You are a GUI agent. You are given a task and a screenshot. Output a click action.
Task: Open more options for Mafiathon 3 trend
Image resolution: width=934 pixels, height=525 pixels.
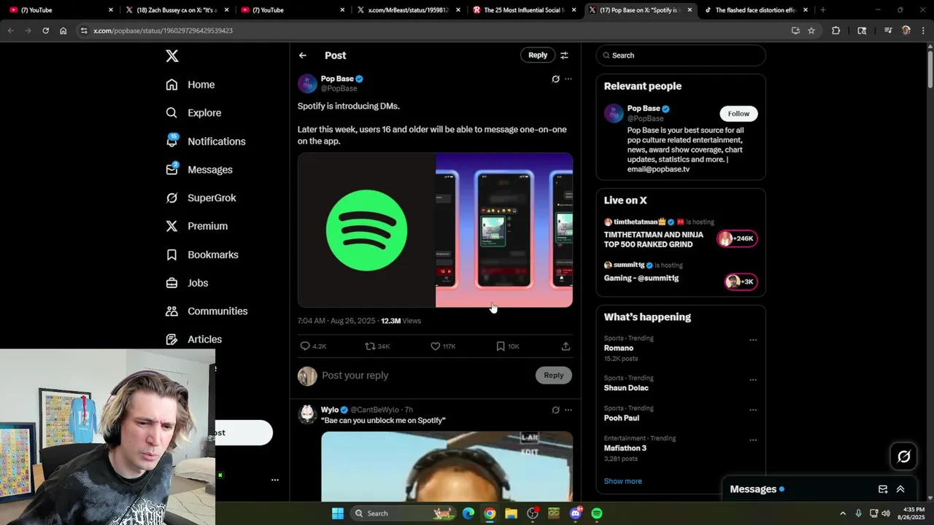pos(753,440)
